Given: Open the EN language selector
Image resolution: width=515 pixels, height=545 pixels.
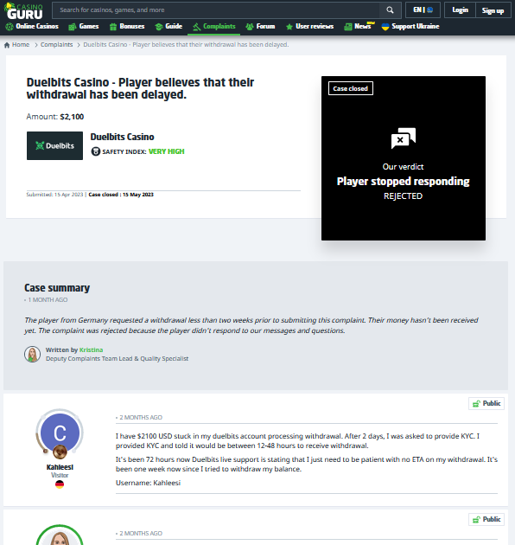Looking at the screenshot, I should coord(423,10).
